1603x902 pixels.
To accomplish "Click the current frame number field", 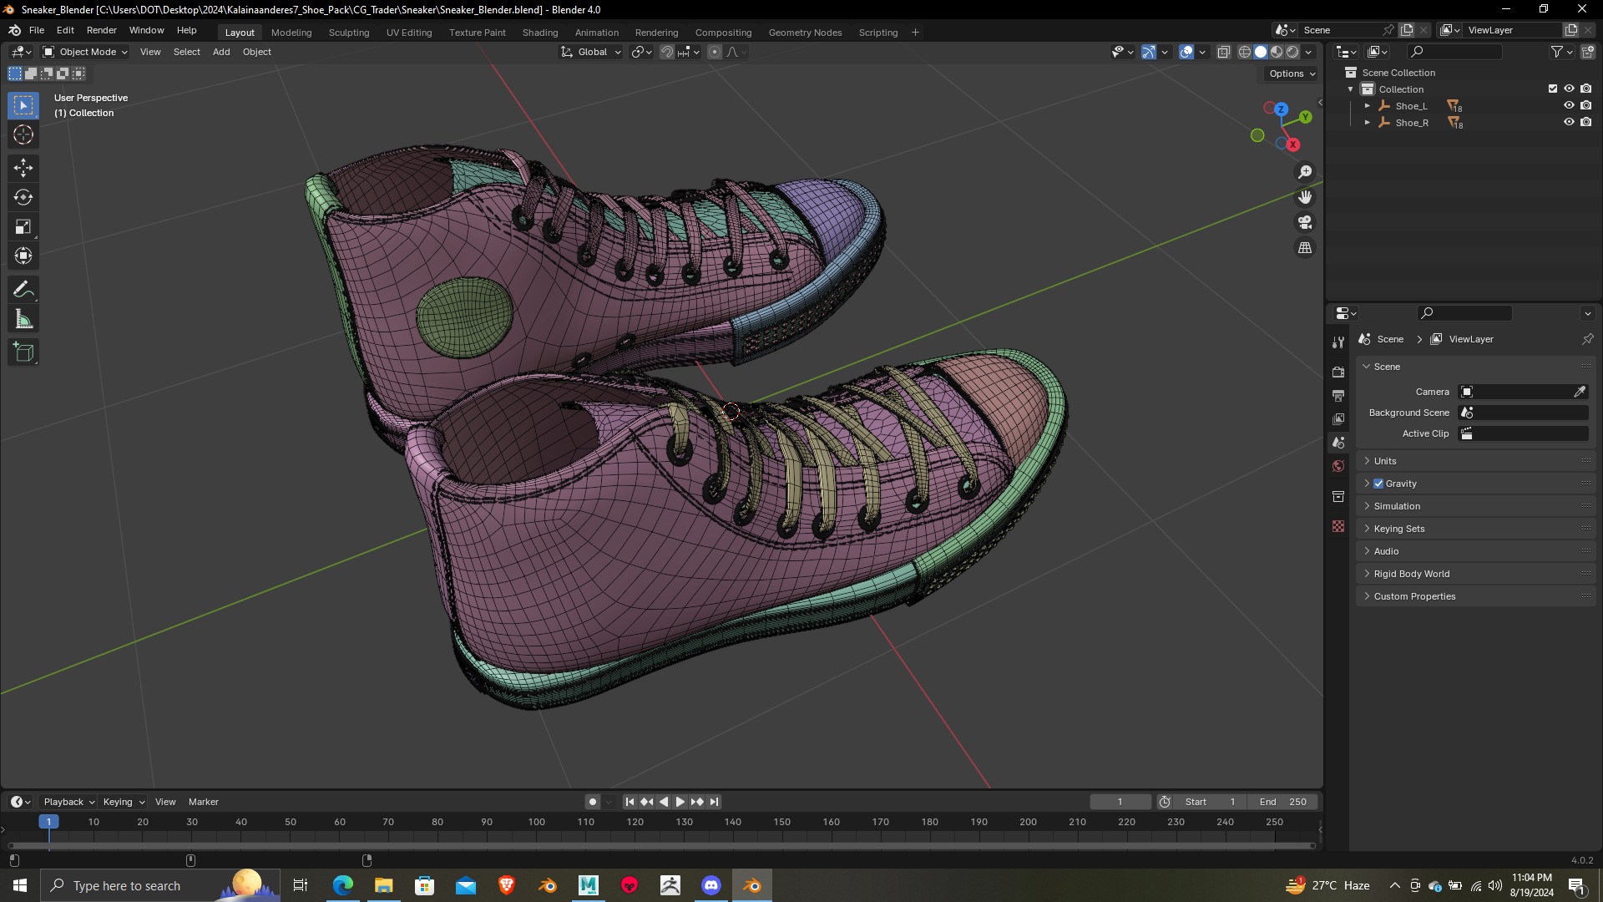I will coord(1120,802).
